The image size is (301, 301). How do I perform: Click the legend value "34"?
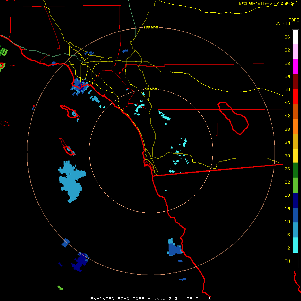click(x=287, y=142)
